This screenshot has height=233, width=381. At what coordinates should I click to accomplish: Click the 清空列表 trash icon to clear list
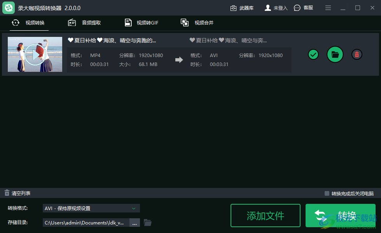pos(7,193)
